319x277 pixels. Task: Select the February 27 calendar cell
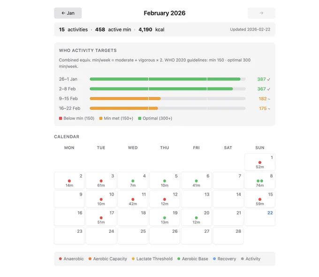(x=196, y=236)
